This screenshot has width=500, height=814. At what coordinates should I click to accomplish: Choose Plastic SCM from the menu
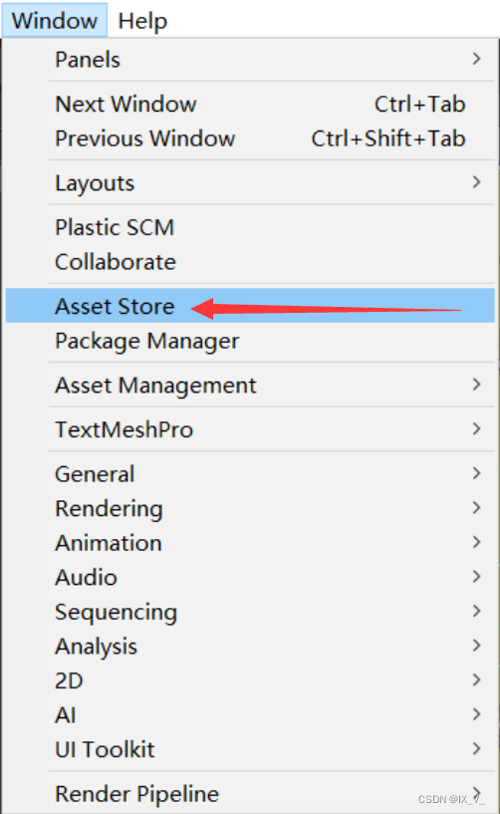250,227
